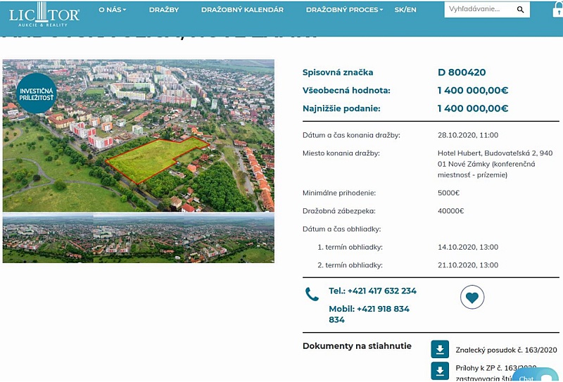Click download icon for Prílohy k ZP
This screenshot has height=382, width=563.
[440, 371]
